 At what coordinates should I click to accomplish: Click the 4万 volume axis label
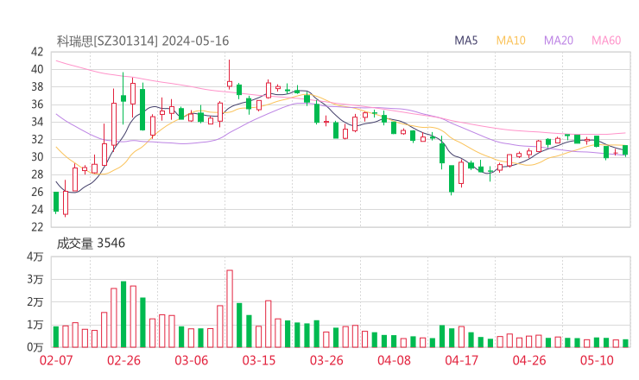tap(35, 256)
